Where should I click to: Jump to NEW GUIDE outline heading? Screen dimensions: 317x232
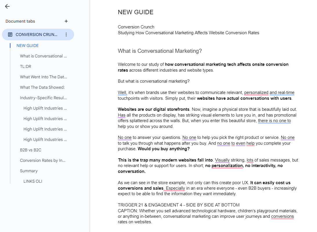click(28, 46)
